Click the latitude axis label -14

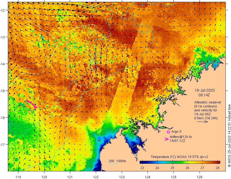(x=3, y=64)
